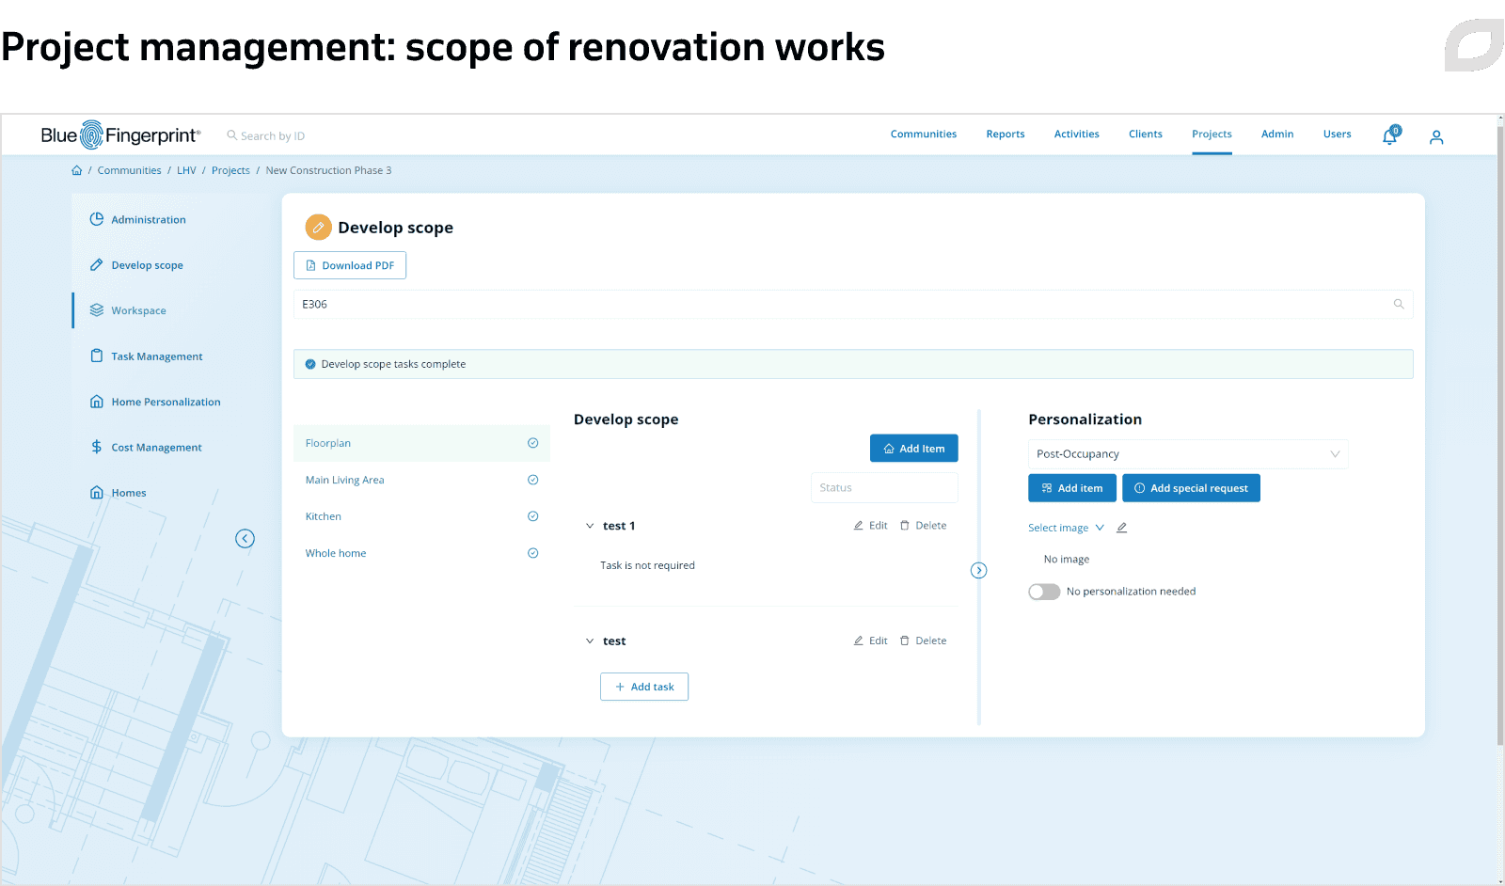1505x886 pixels.
Task: Click pencil icon next to Select image
Action: [1121, 528]
